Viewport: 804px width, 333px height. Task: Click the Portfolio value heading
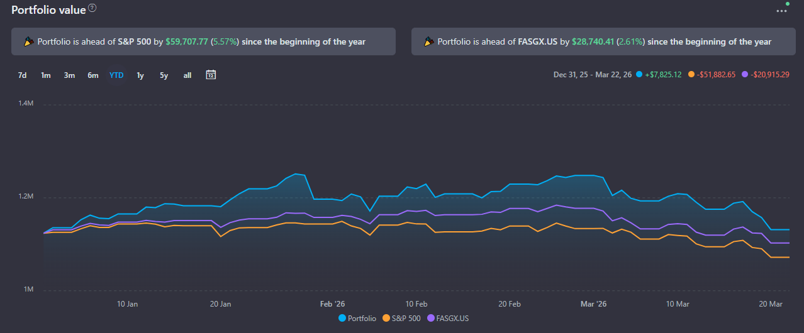pyautogui.click(x=48, y=9)
